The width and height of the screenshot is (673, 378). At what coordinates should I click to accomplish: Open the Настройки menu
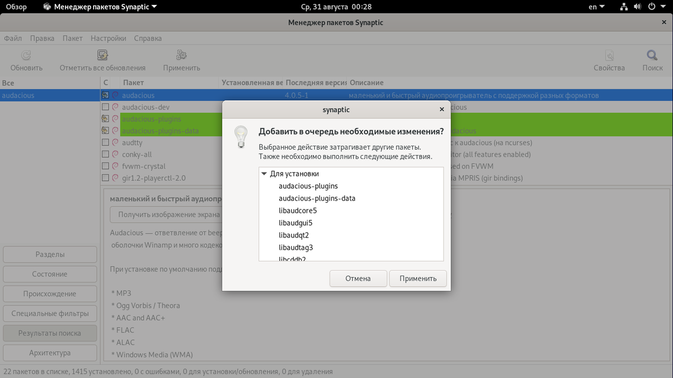[108, 38]
